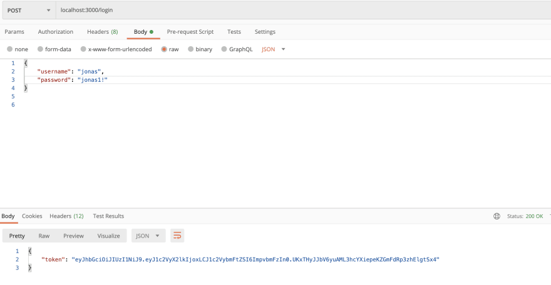Open the POST method dropdown
The width and height of the screenshot is (551, 285).
tap(29, 11)
